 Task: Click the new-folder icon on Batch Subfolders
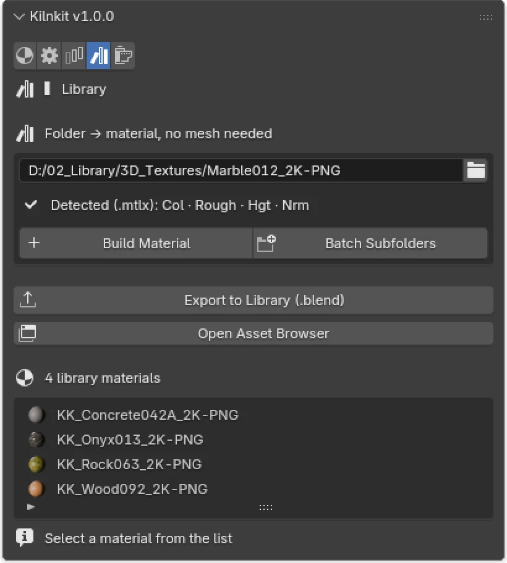click(266, 243)
